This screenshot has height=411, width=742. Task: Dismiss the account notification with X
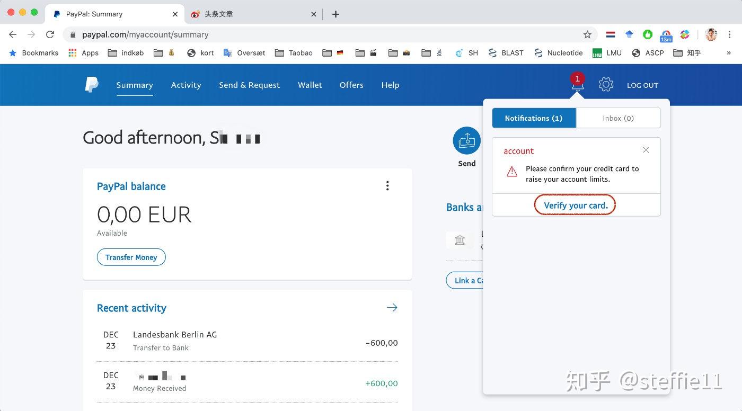[x=646, y=150]
